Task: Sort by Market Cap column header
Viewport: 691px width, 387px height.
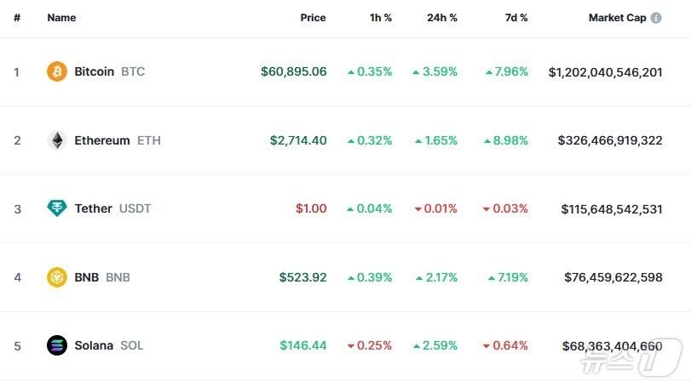Action: point(617,18)
